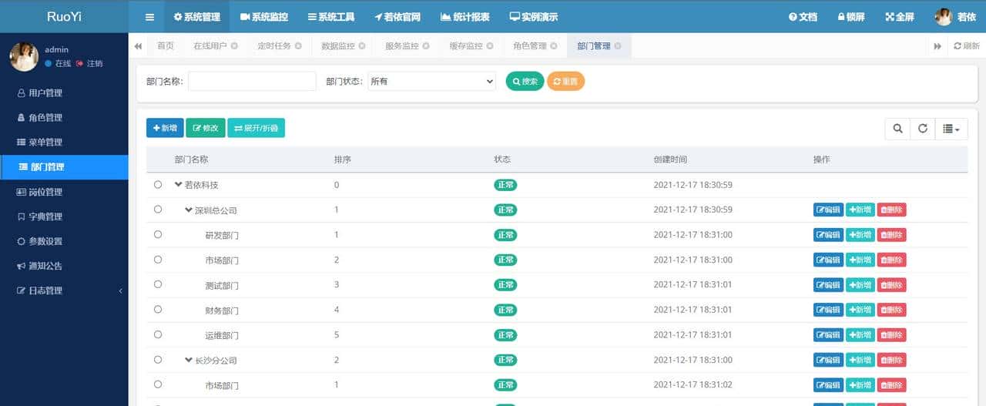Expand 日志管理 in the sidebar
The image size is (986, 406).
pos(64,290)
